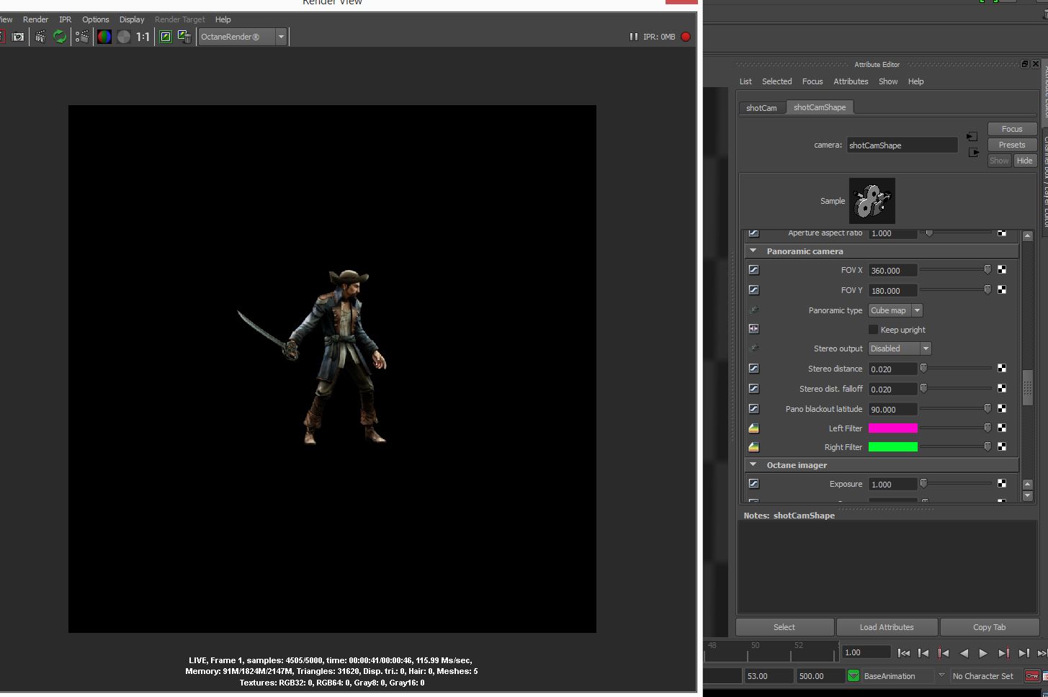Click the Presets button
The image size is (1048, 697).
tap(1011, 145)
